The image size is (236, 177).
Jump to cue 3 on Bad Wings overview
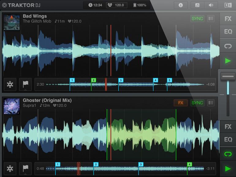pyautogui.click(x=121, y=80)
